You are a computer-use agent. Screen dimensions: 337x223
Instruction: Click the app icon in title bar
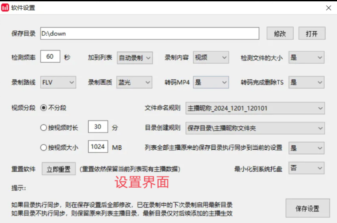pyautogui.click(x=5, y=8)
